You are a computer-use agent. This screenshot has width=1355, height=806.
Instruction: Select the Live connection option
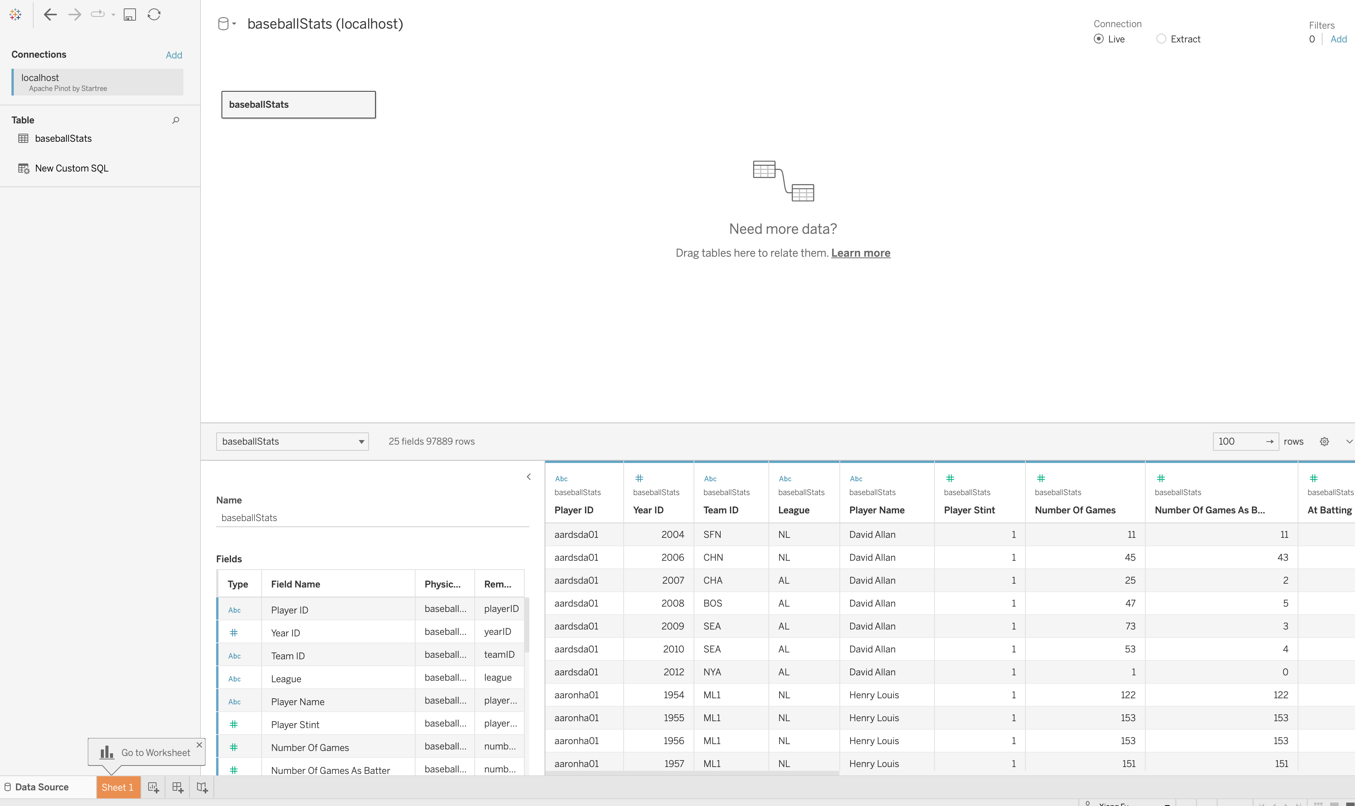(x=1099, y=39)
